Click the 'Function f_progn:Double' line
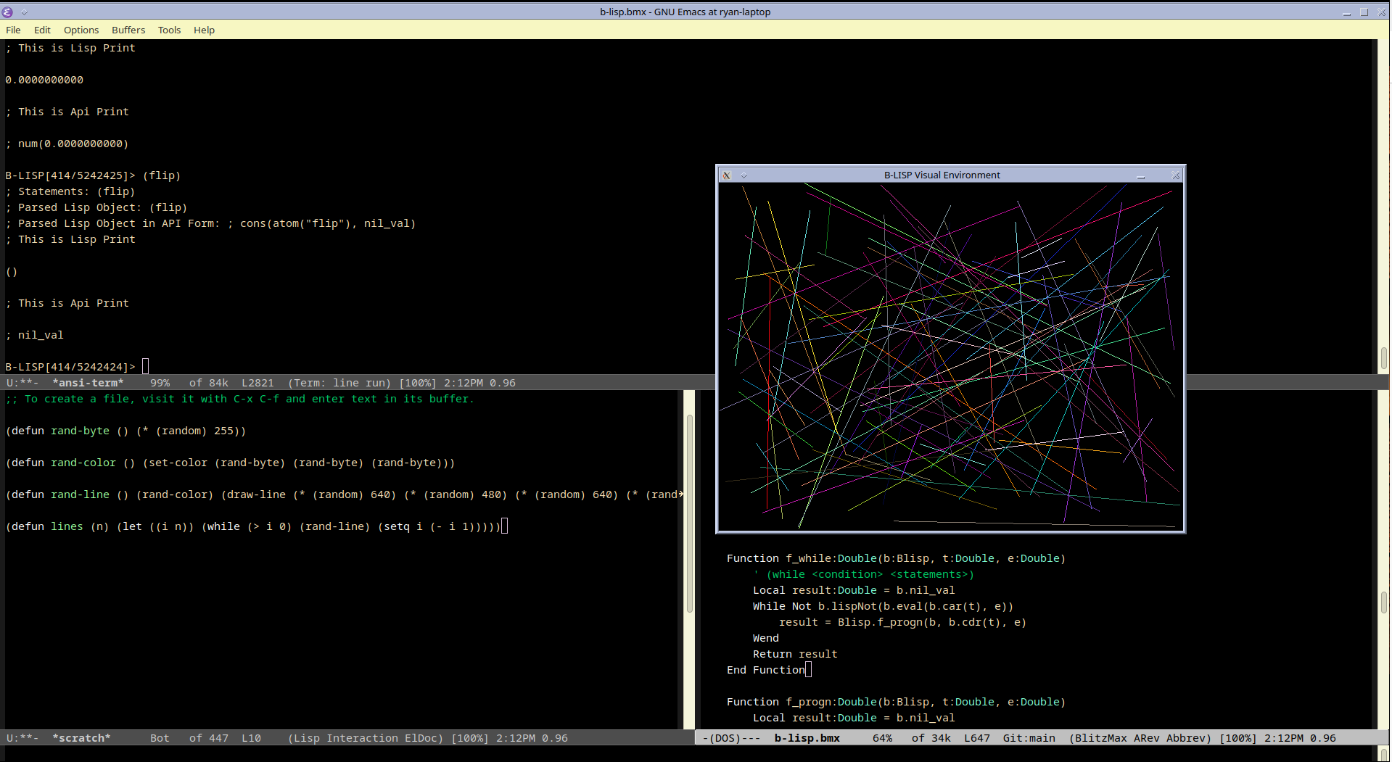This screenshot has height=762, width=1392. click(x=896, y=702)
